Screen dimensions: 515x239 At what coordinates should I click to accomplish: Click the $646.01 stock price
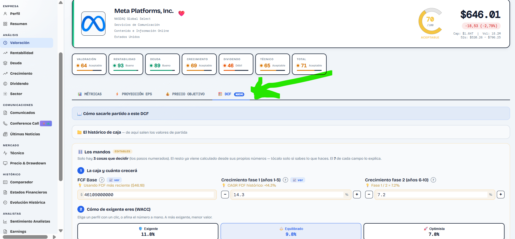[x=480, y=15]
